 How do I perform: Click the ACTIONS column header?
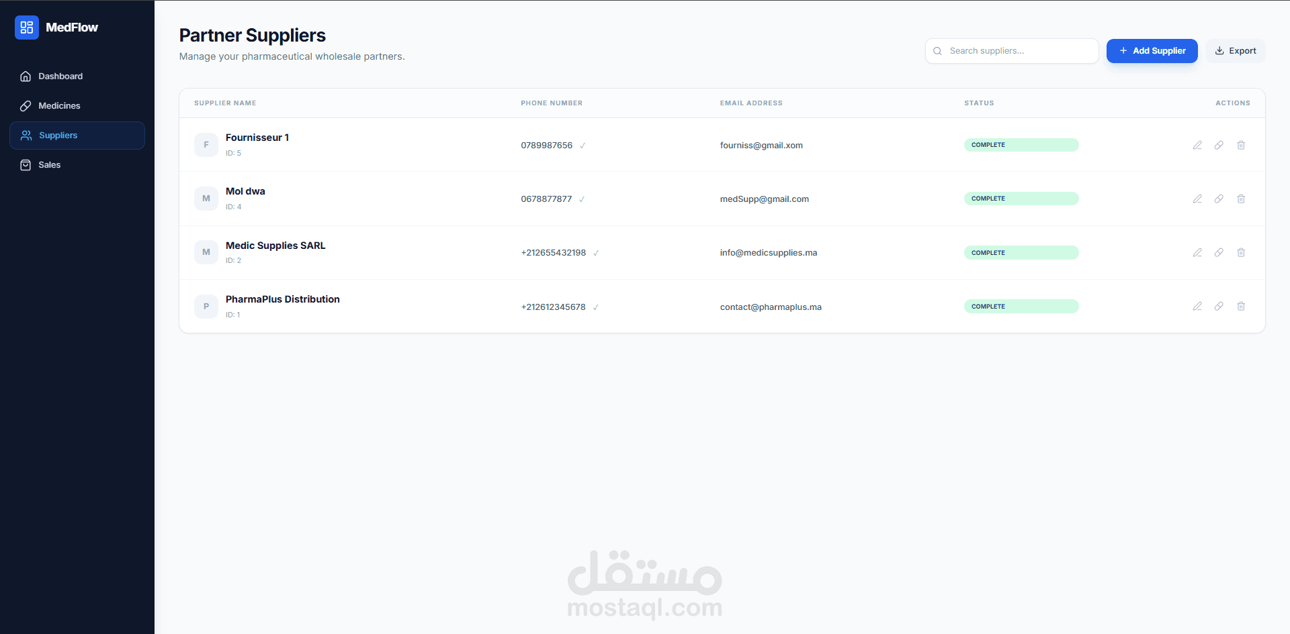[1233, 103]
